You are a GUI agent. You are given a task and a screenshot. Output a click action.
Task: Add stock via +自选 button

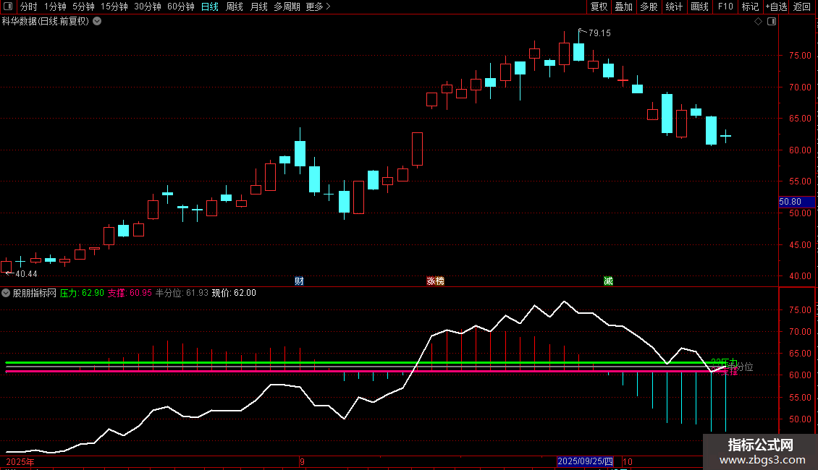(x=776, y=7)
